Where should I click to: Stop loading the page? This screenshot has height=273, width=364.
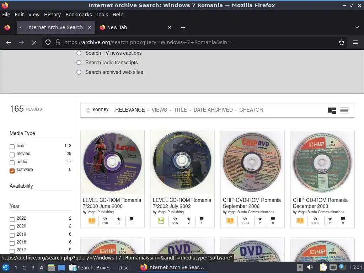[x=34, y=43]
